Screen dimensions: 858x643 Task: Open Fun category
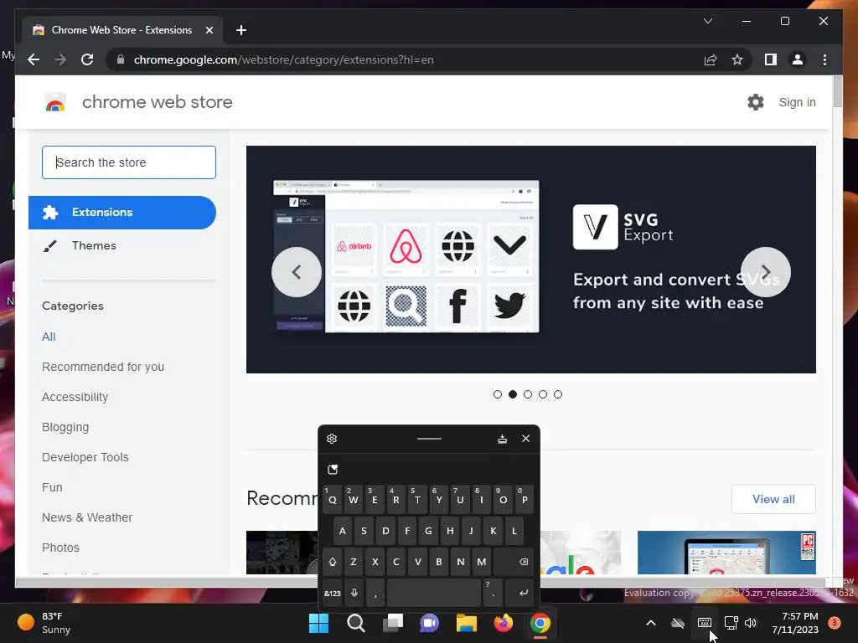52,487
